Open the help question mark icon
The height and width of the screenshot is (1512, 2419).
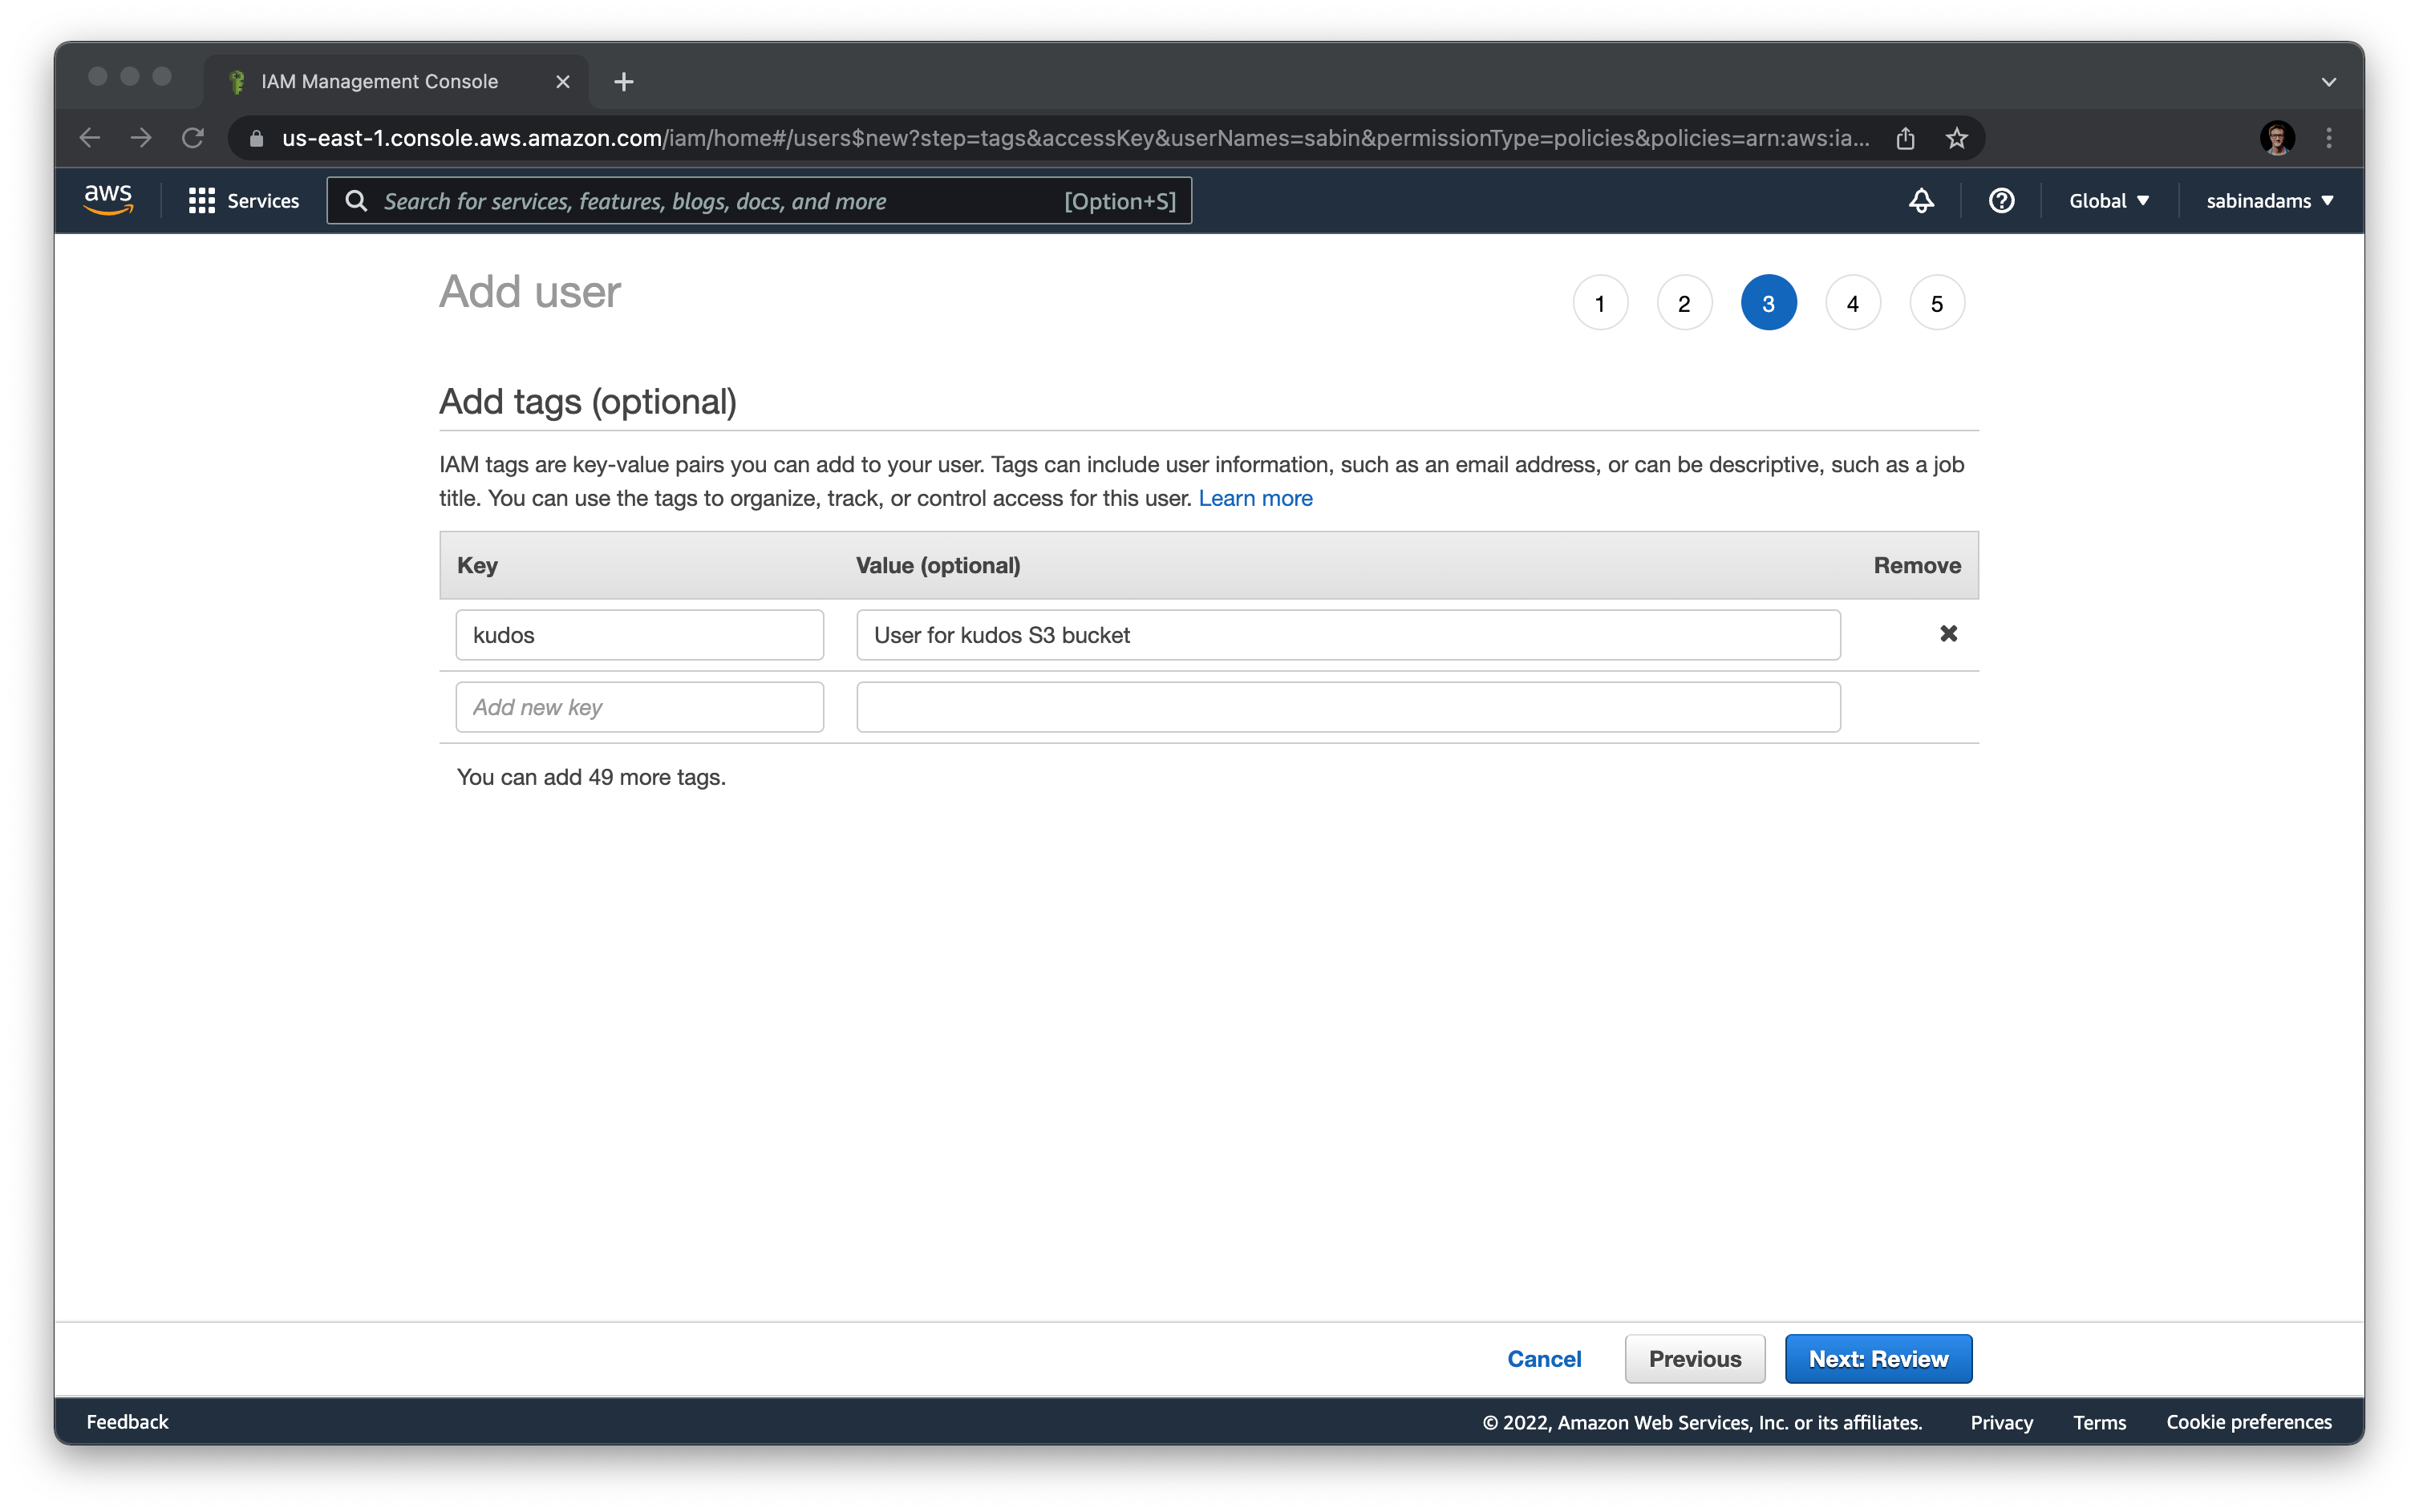click(2001, 201)
